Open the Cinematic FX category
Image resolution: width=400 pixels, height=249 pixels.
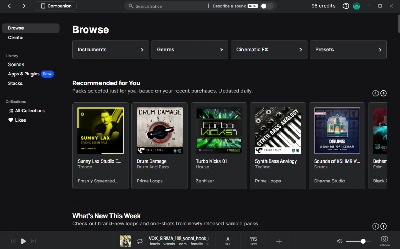pyautogui.click(x=269, y=50)
